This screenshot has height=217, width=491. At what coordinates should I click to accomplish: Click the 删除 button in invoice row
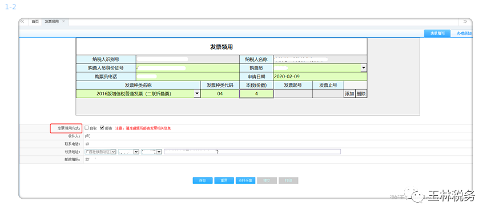coord(361,94)
